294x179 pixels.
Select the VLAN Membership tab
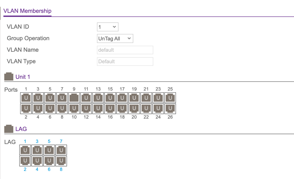[x=27, y=11]
